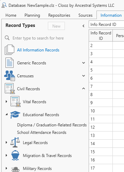Collapse the Record Types panel arrow
This screenshot has height=172, width=124.
pyautogui.click(x=84, y=26)
